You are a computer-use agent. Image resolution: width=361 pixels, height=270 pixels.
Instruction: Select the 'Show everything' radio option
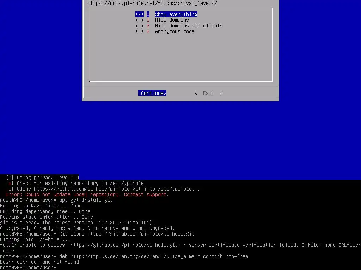(166, 14)
